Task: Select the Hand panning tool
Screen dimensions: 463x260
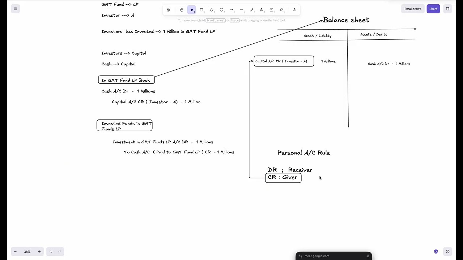Action: (x=182, y=10)
